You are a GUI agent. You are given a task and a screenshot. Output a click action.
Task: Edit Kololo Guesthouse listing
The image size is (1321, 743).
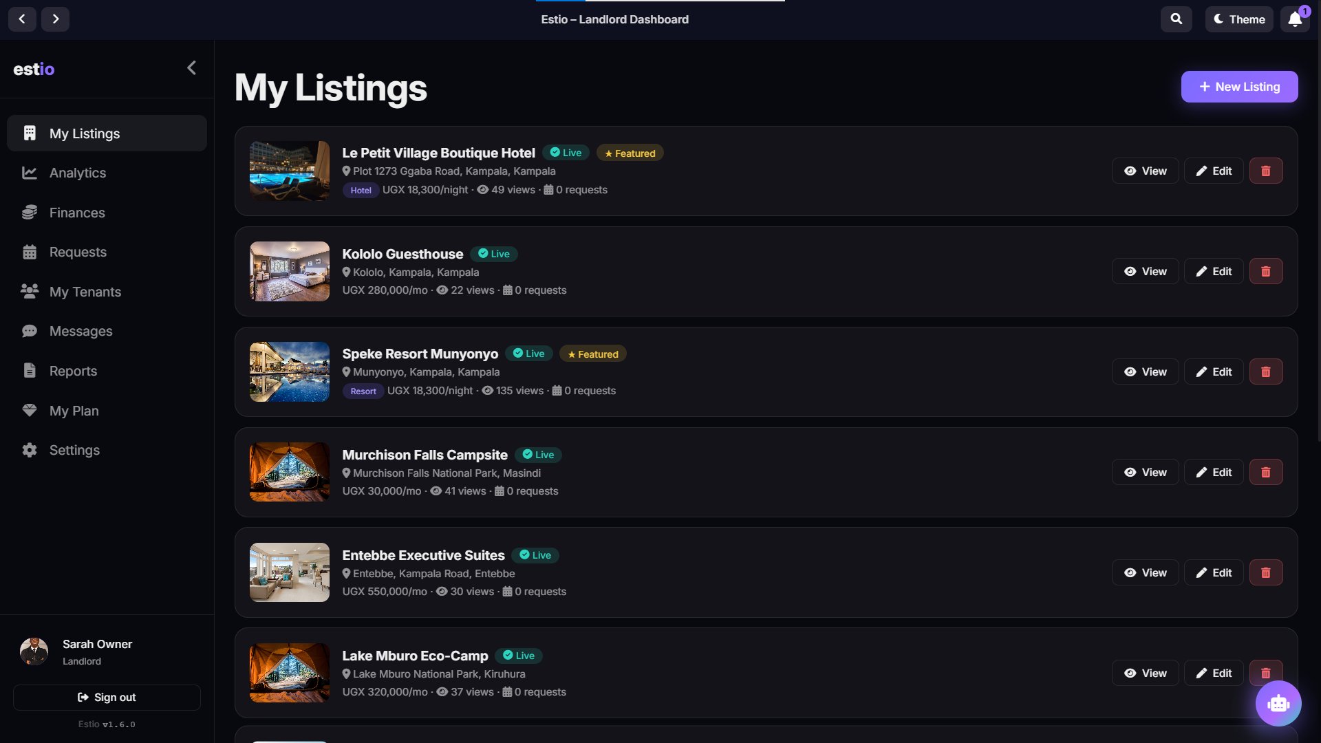pos(1213,271)
